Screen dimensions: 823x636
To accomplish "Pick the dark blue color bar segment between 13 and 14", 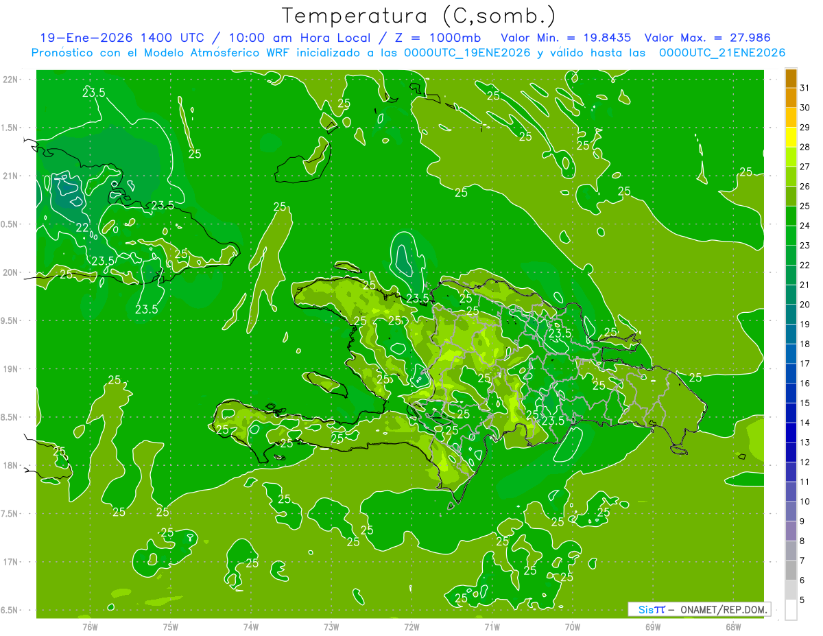I will pyautogui.click(x=791, y=433).
